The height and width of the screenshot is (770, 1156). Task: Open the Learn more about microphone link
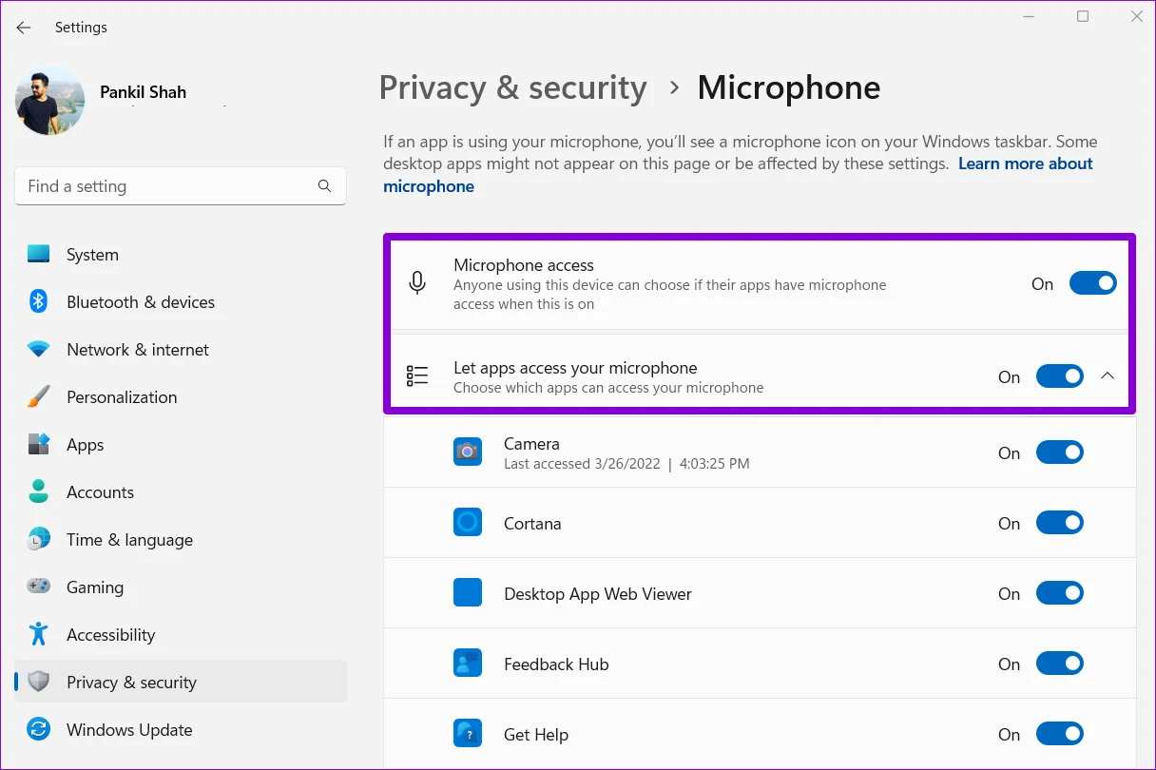coord(1025,164)
